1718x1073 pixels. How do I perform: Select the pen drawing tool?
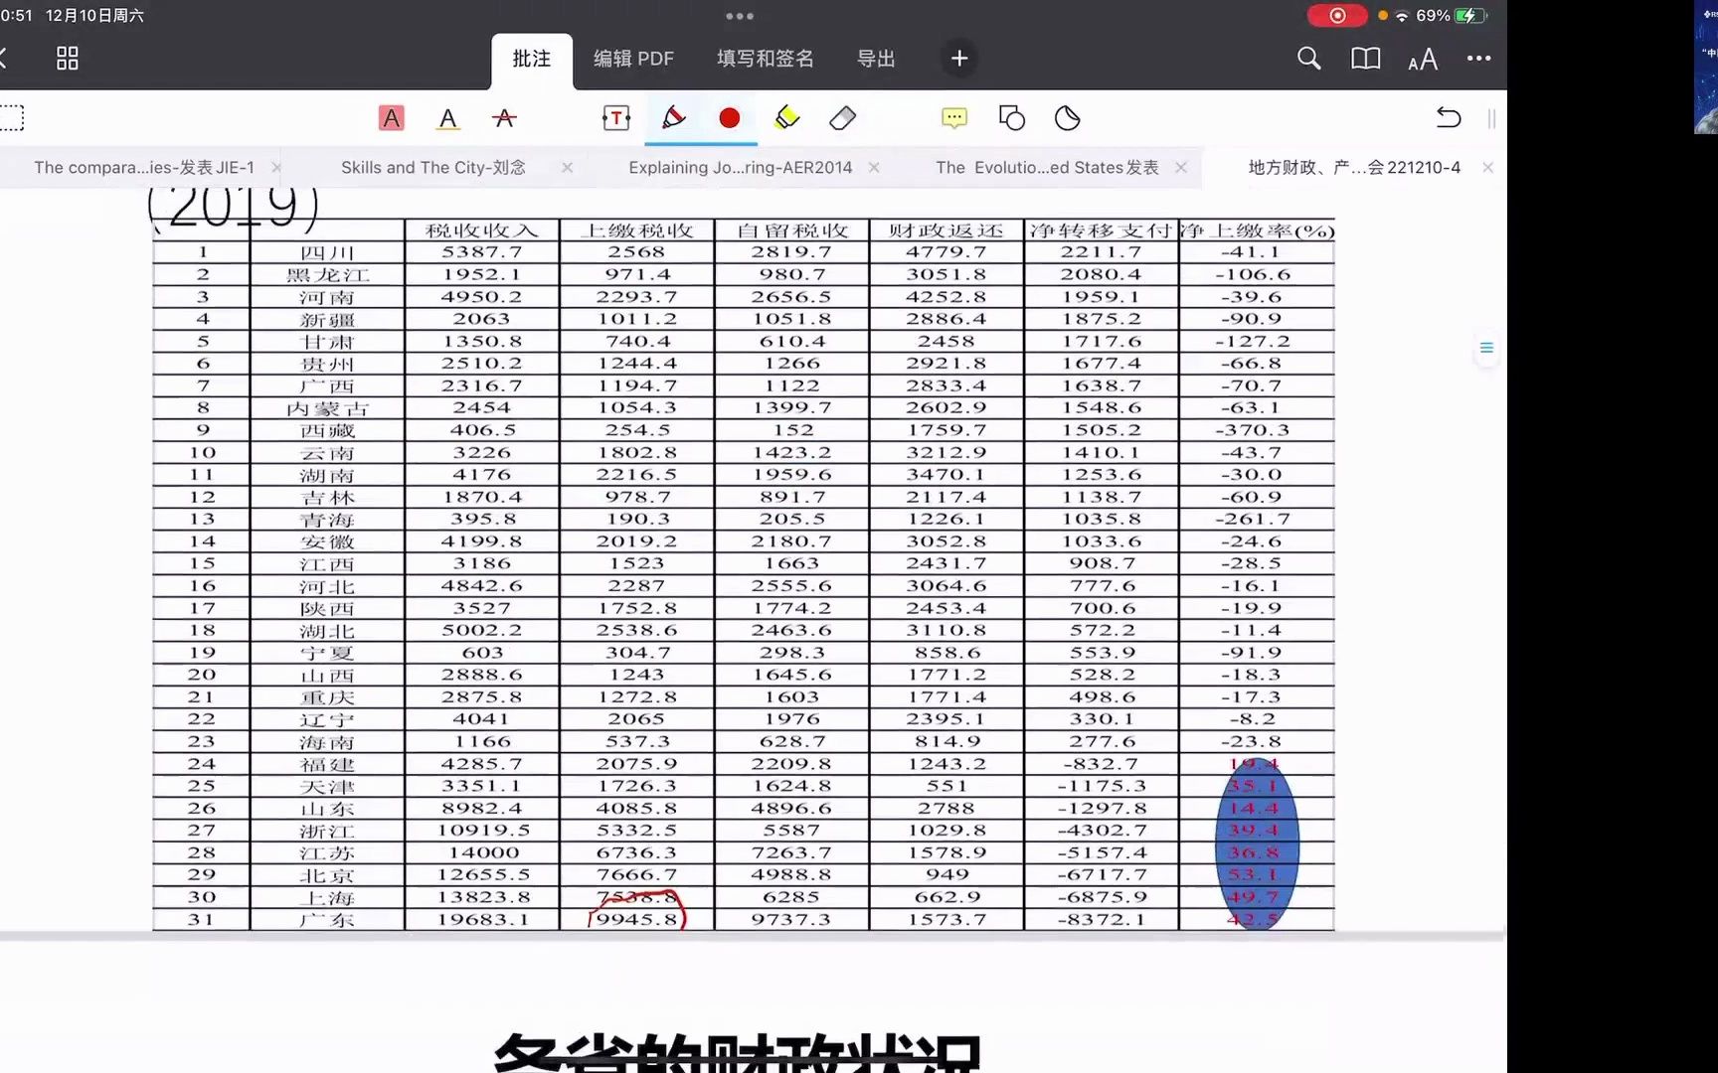click(673, 118)
